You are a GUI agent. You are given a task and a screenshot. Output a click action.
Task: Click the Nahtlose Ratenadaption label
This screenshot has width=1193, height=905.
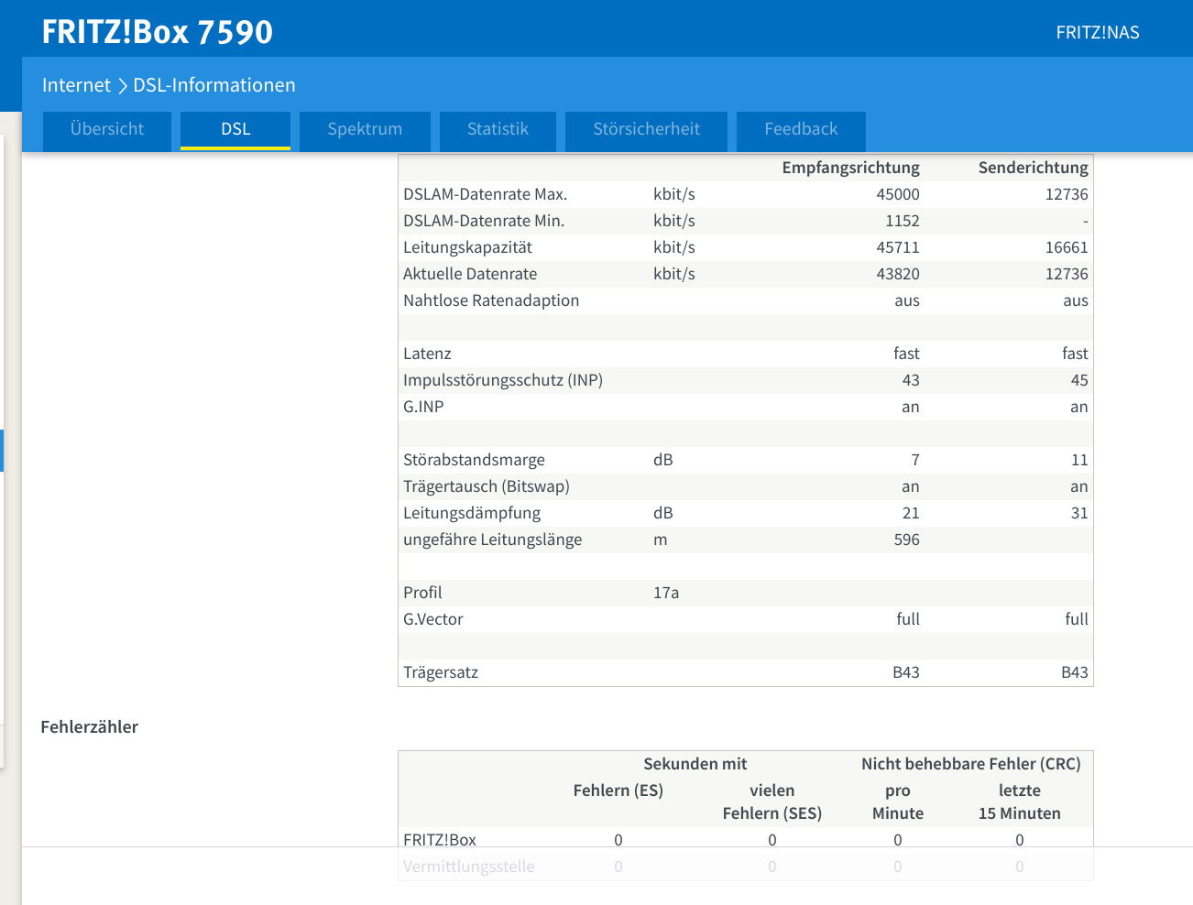pyautogui.click(x=491, y=300)
